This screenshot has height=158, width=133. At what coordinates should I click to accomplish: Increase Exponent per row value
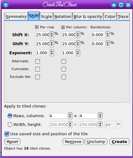point(52,51)
